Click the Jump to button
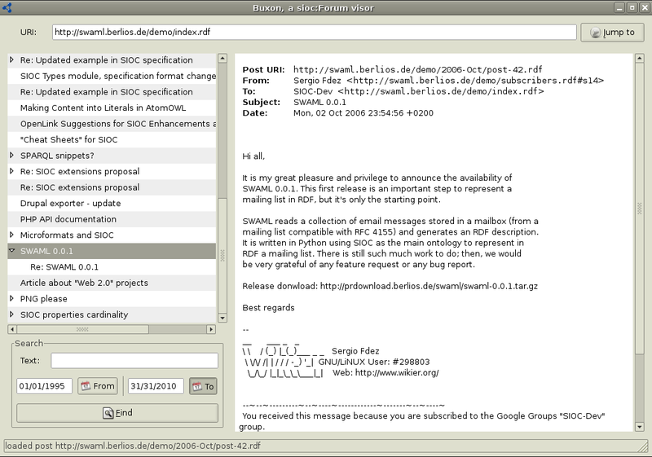This screenshot has width=652, height=457. [x=613, y=33]
